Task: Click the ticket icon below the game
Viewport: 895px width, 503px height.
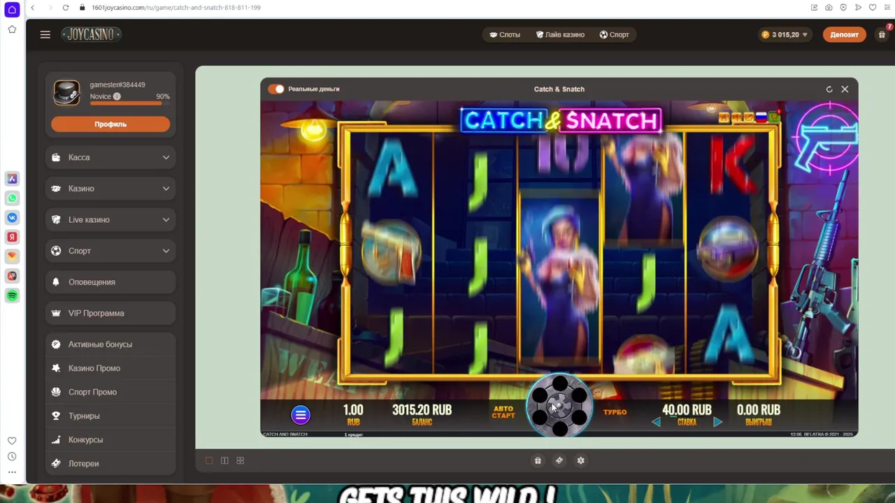Action: coord(559,460)
